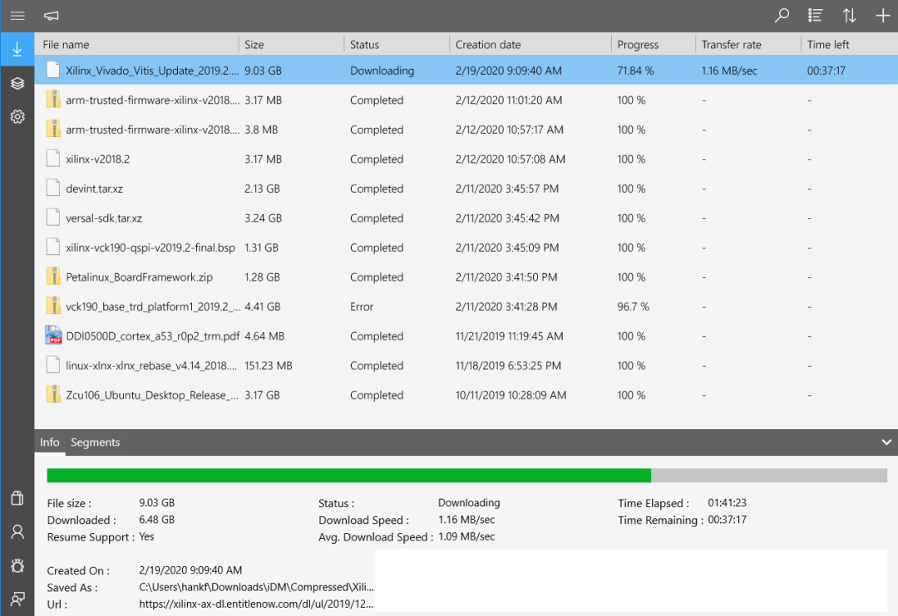898x616 pixels.
Task: Click the 96.7 % progress value
Action: coord(633,306)
